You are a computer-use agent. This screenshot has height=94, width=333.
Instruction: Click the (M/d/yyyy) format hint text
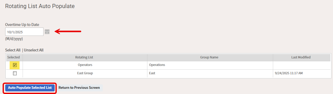tap(14, 39)
